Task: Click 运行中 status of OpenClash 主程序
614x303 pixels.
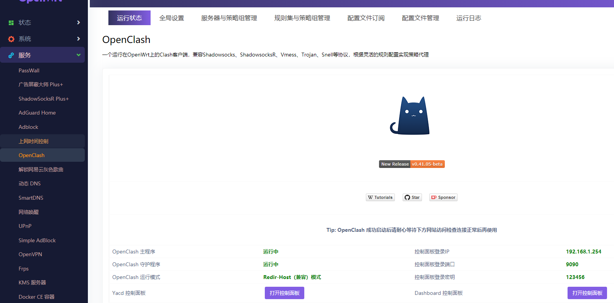Action: pos(271,252)
